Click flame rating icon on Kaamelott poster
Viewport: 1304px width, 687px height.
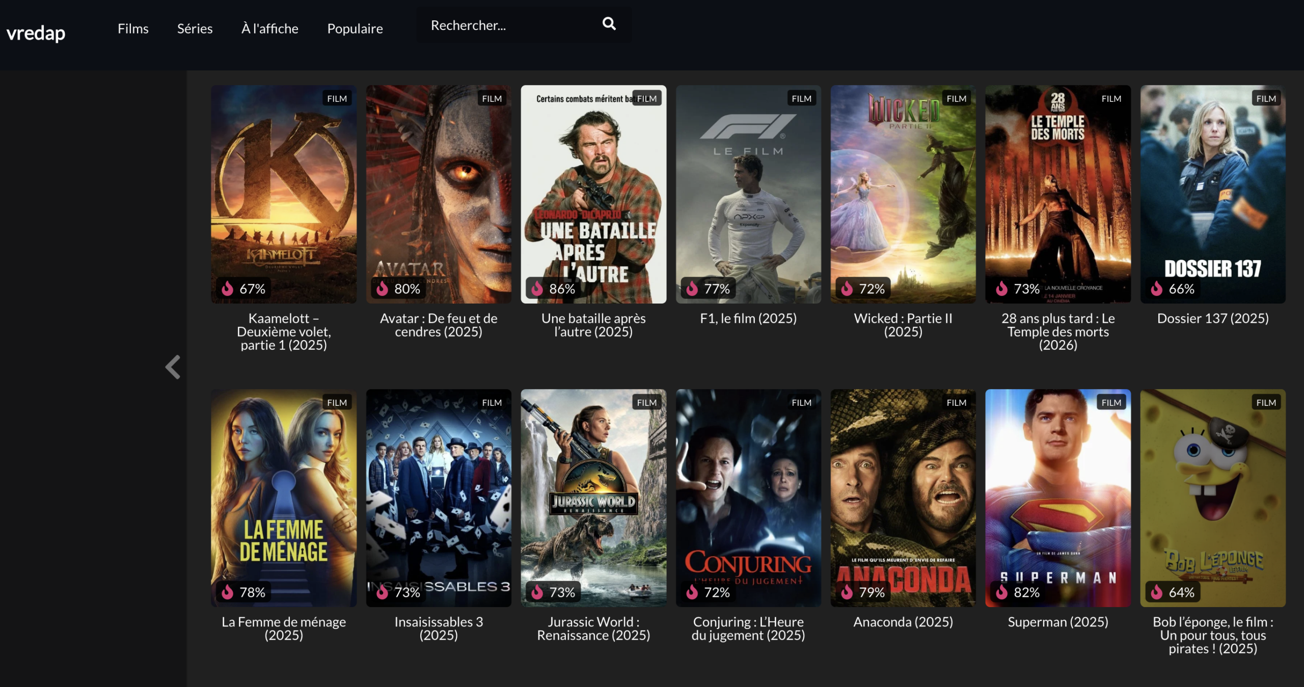[x=227, y=288]
